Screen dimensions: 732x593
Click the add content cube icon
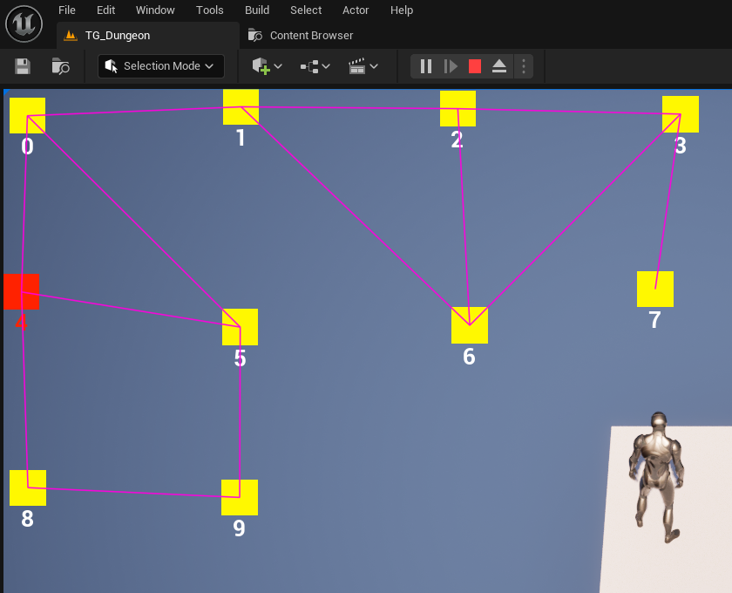tap(261, 66)
